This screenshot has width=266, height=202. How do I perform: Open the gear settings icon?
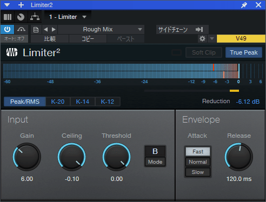tap(202, 38)
